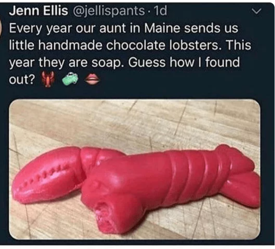
Task: Click the @jellispants handle
Action: [x=107, y=11]
